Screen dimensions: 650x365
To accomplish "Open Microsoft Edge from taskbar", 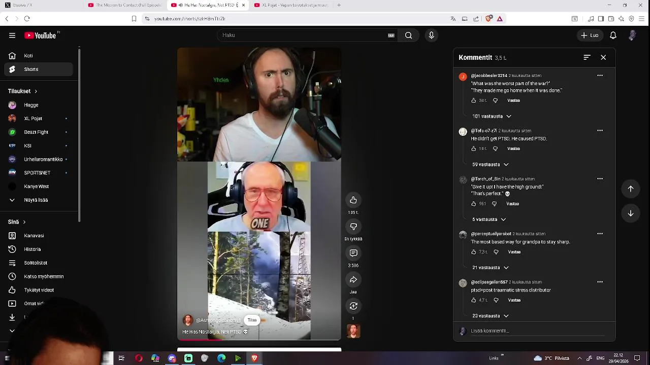I will (x=221, y=358).
